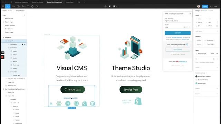Click the recording stop button on left edge

pos(2,57)
